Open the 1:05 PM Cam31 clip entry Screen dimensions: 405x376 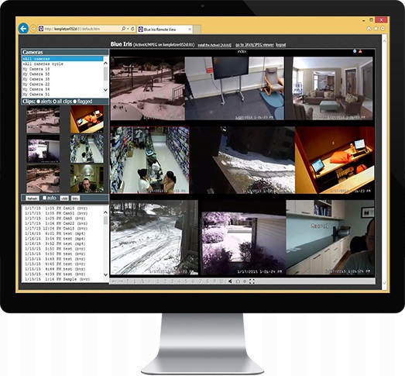[57, 213]
